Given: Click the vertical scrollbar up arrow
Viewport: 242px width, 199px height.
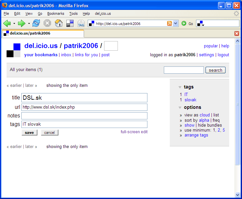Looking at the screenshot, I should 237,41.
